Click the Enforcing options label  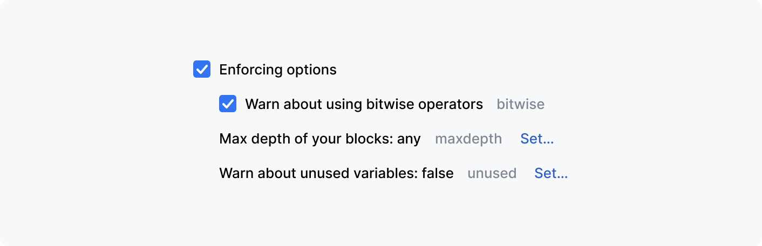pos(277,70)
